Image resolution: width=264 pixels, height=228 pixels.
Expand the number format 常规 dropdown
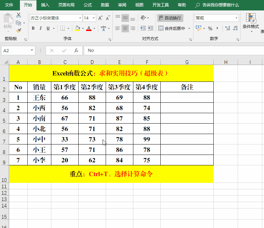[236, 18]
